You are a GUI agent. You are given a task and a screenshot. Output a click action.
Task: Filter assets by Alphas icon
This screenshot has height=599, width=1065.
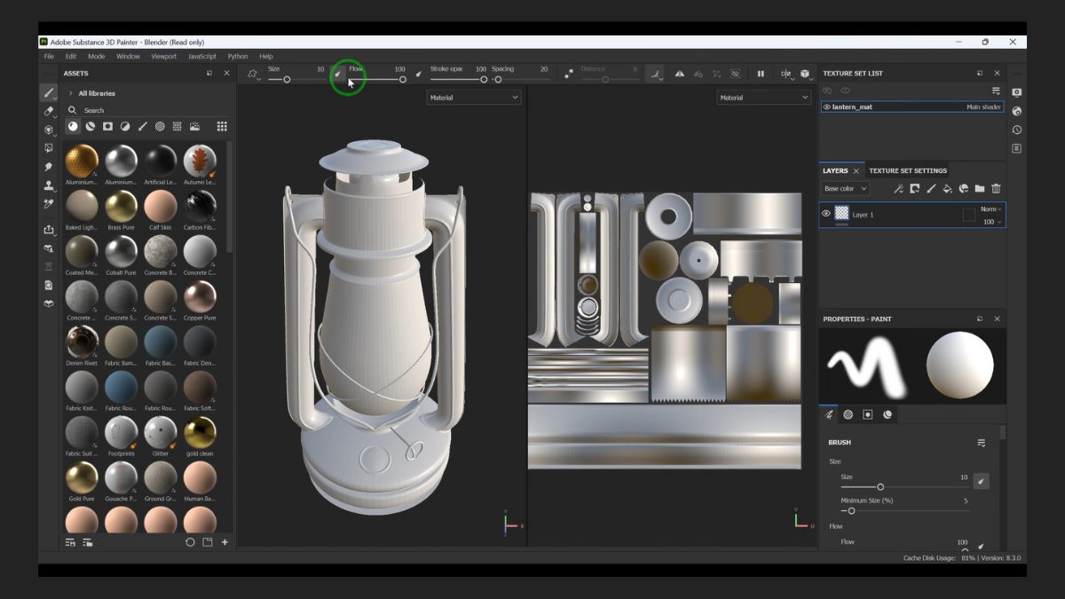click(160, 127)
